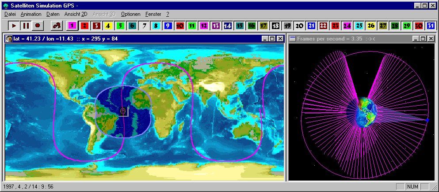Expand the Ansicht 2D menu

click(x=76, y=14)
